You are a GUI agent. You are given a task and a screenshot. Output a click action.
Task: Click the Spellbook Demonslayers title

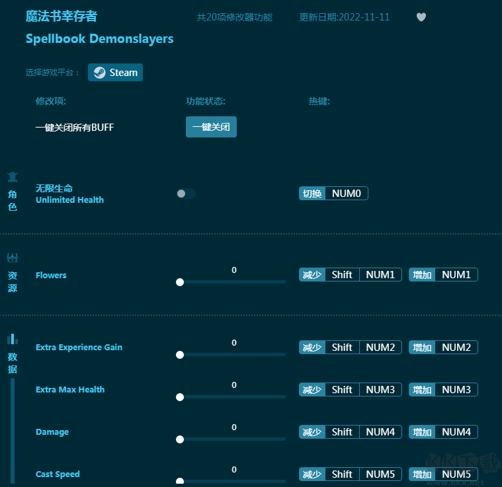(x=99, y=39)
